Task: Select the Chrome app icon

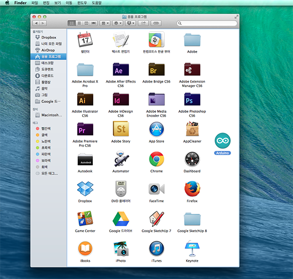Action: pos(156,159)
